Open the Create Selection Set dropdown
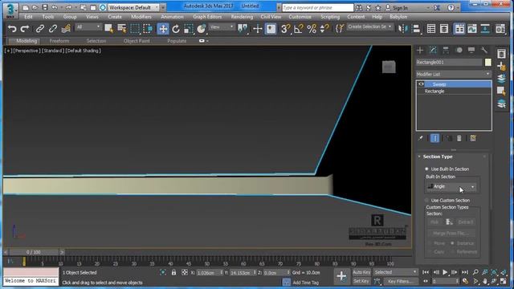Screen dimensions: 514x289 (369, 26)
